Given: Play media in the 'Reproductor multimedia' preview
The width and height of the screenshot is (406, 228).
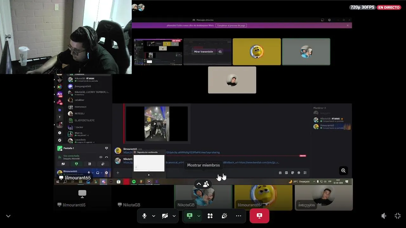Looking at the screenshot, I should coord(149,175).
